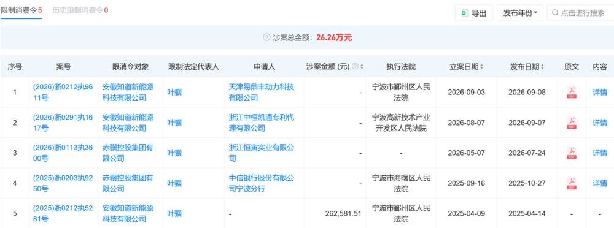
Task: Sort table by 发布日期 column
Action: point(542,67)
